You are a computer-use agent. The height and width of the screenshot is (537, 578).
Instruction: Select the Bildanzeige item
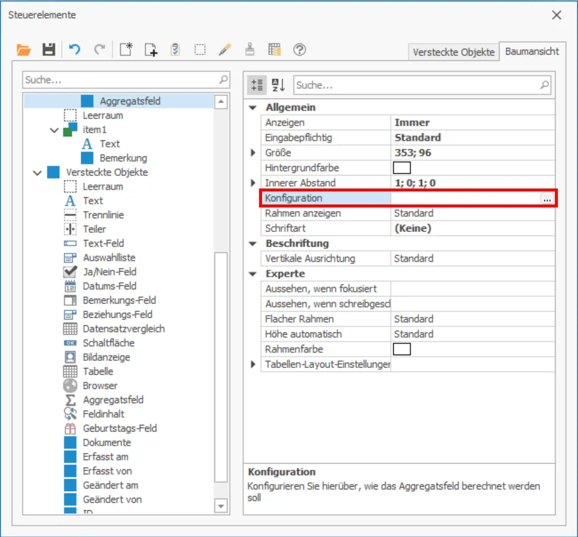tap(97, 357)
